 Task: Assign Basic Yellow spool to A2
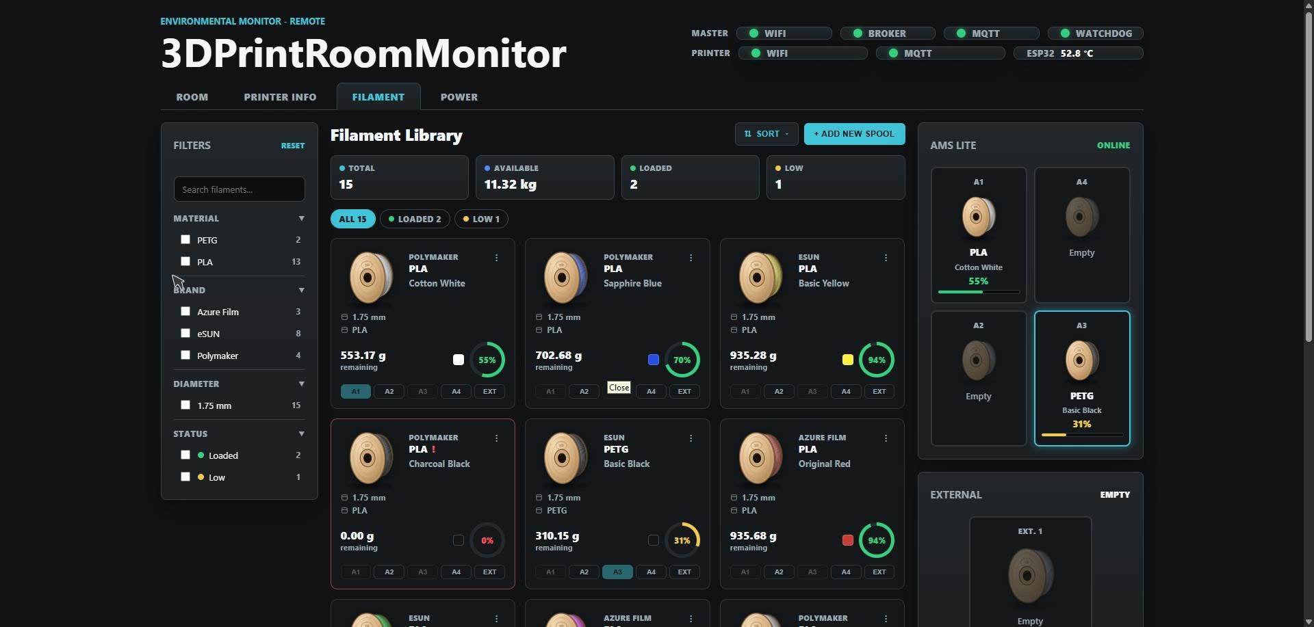coord(779,392)
